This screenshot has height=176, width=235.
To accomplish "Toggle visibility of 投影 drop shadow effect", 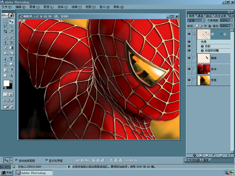I will 189,46.
